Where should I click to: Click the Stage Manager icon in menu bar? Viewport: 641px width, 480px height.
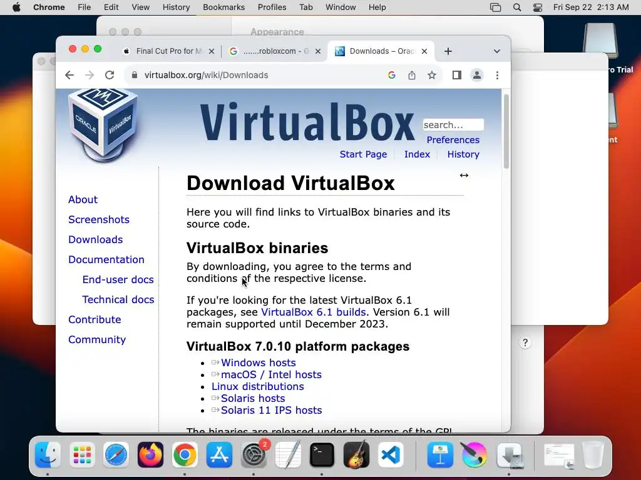coord(496,7)
